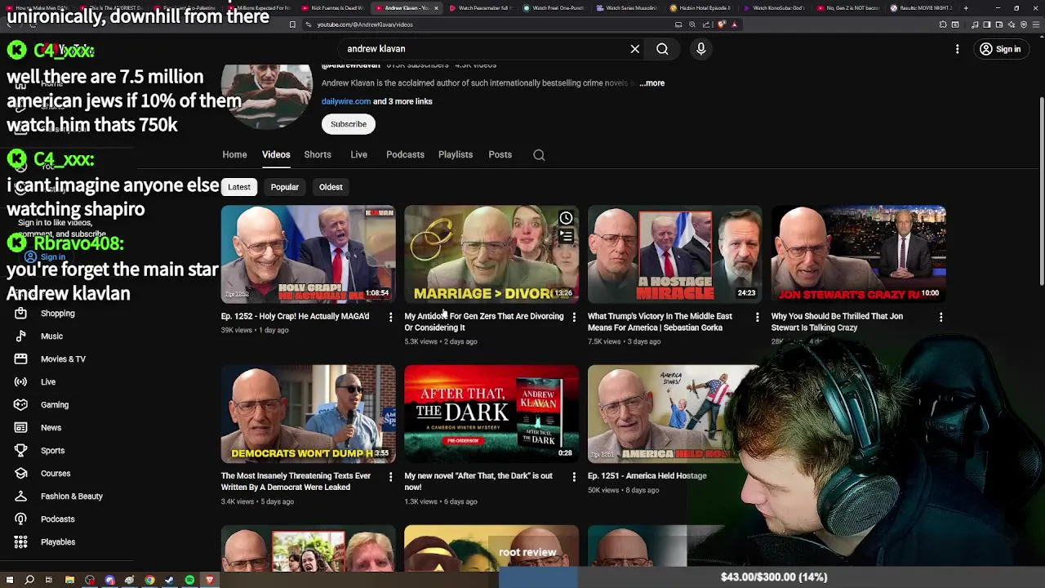Screen dimensions: 1045x588
Task: Open Music in the sidebar
Action: pyautogui.click(x=51, y=336)
